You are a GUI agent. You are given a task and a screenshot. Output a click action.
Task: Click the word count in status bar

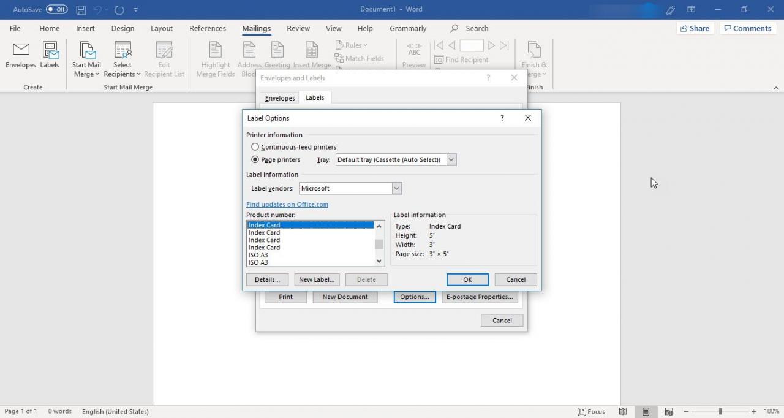pos(60,411)
